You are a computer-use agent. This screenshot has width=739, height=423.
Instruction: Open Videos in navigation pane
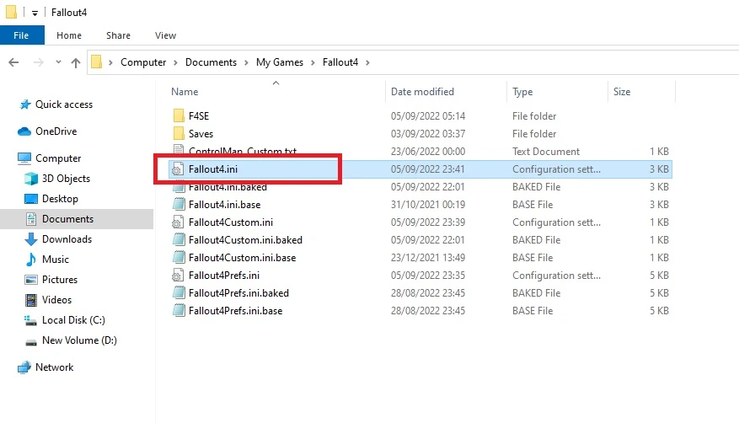[56, 300]
